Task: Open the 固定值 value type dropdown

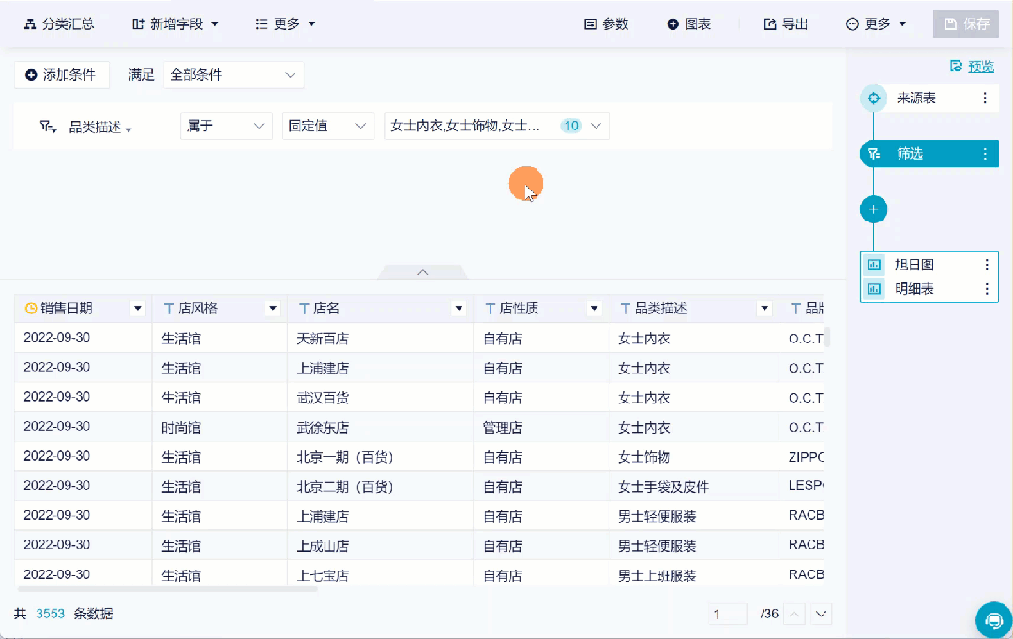Action: pos(327,126)
